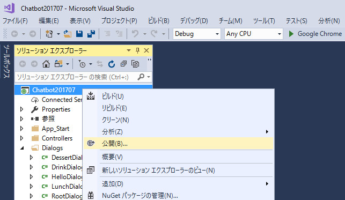Open the Undo history dropdown arrow
The height and width of the screenshot is (200, 345).
click(x=145, y=34)
